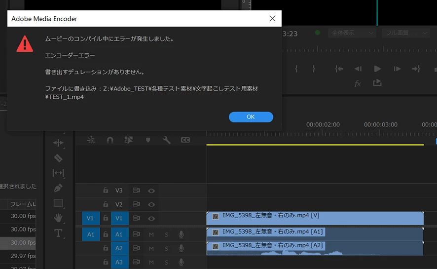Image resolution: width=437 pixels, height=269 pixels.
Task: Toggle sync lock on track V1
Action: [136, 218]
